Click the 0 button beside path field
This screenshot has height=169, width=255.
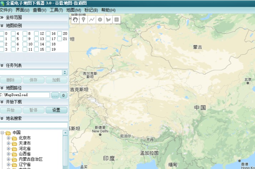pyautogui.click(x=64, y=95)
